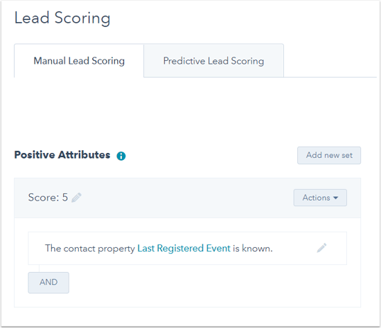The width and height of the screenshot is (381, 328).
Task: Click the number 5 in the score
Action: [x=65, y=197]
